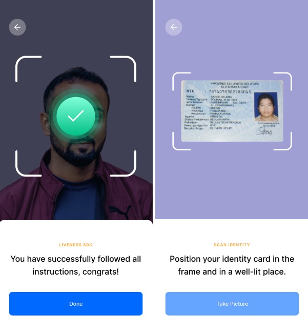Click the Puma logo on the jacket
Viewport: 308px width, 331px height.
click(x=119, y=211)
